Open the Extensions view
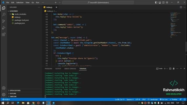 [x=4, y=34]
